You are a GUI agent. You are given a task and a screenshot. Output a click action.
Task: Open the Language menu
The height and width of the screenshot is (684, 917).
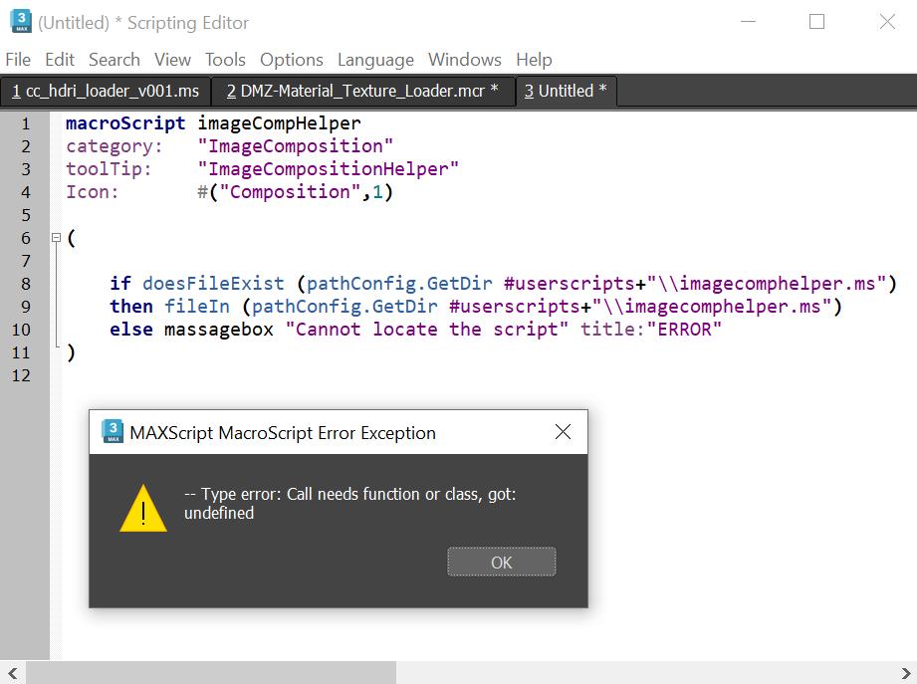[375, 60]
